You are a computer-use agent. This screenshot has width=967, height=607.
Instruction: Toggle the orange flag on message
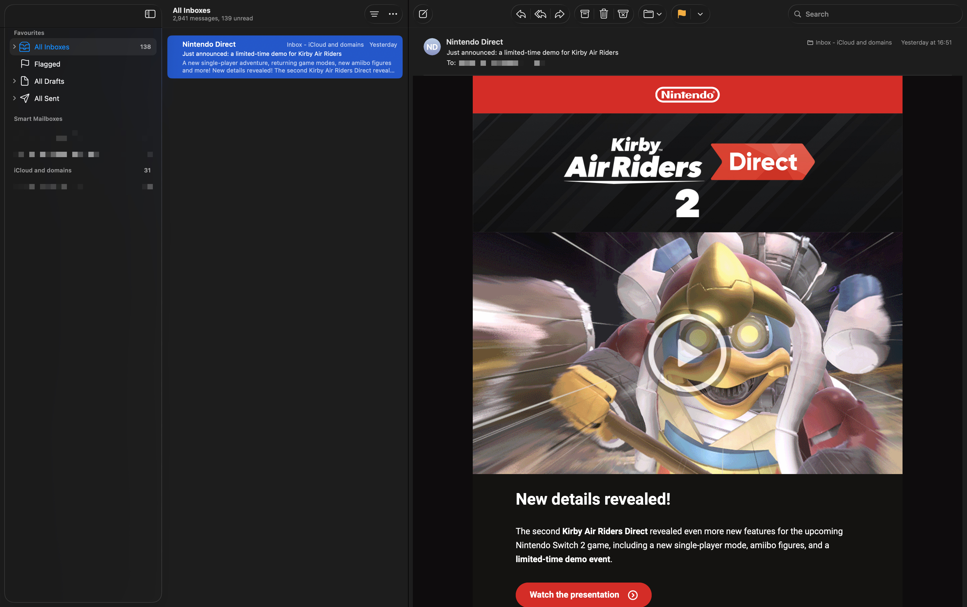(x=681, y=14)
